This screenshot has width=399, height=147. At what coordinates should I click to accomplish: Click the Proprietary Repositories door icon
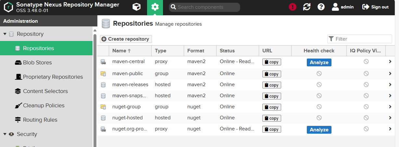coord(18,77)
